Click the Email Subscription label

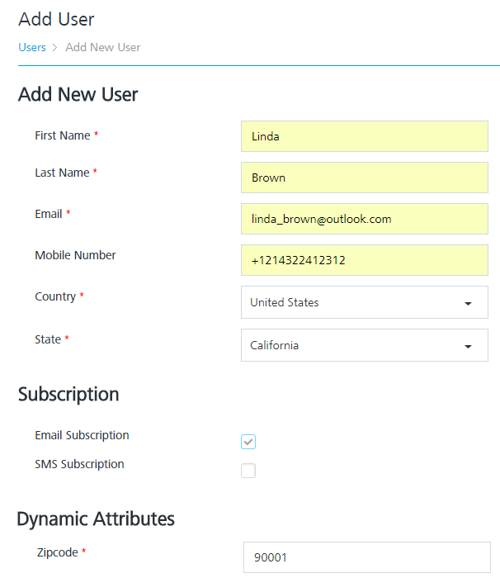click(x=82, y=435)
